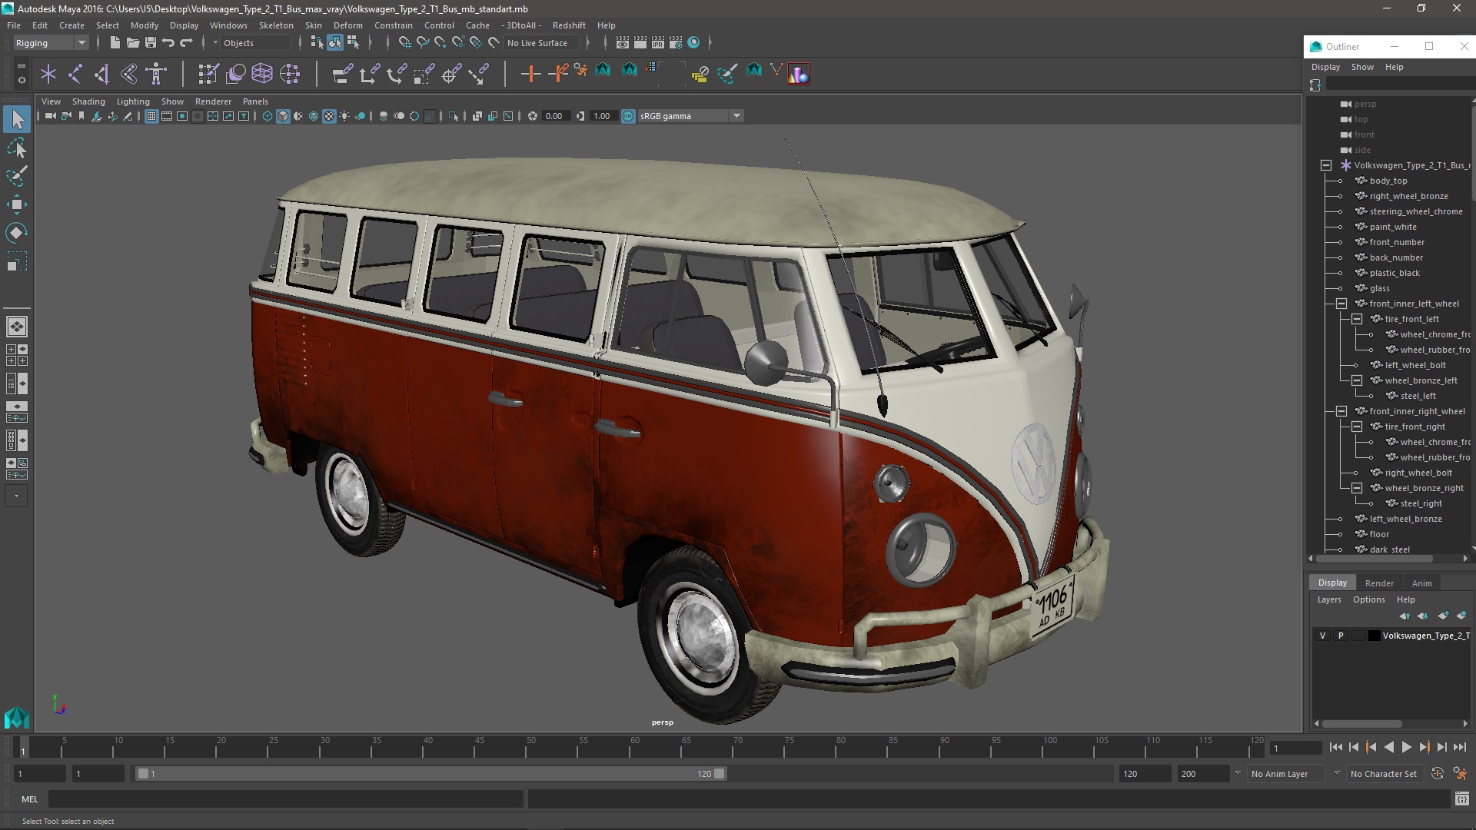Viewport: 1476px width, 830px height.
Task: Click the HumanIK figure shelf icon
Action: [x=156, y=74]
